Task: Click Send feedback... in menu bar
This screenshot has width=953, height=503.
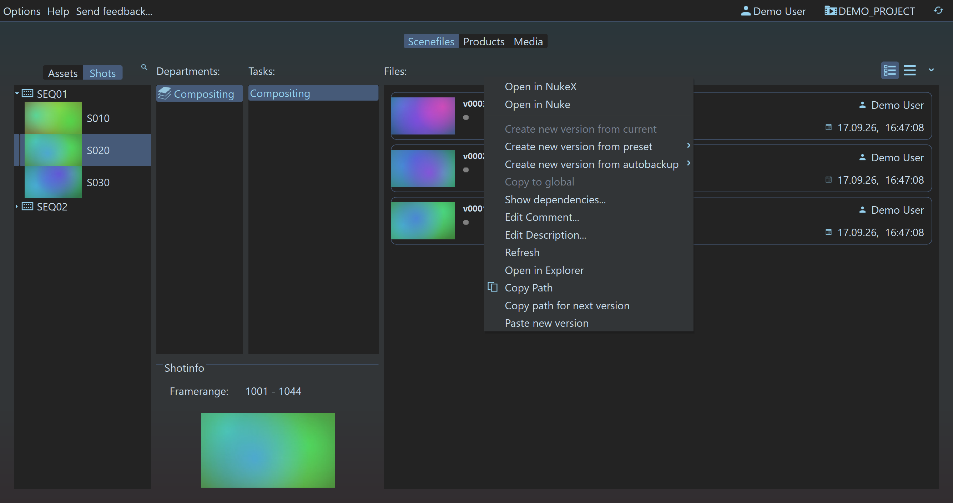Action: pyautogui.click(x=114, y=11)
